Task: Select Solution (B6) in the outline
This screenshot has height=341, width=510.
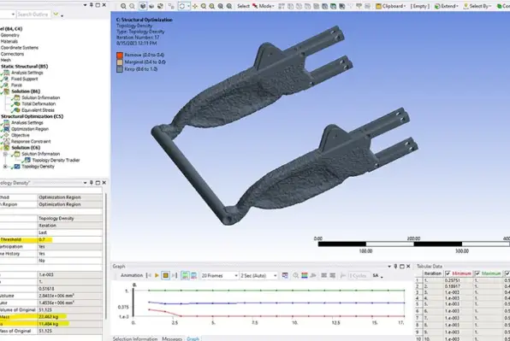Action: [26, 91]
